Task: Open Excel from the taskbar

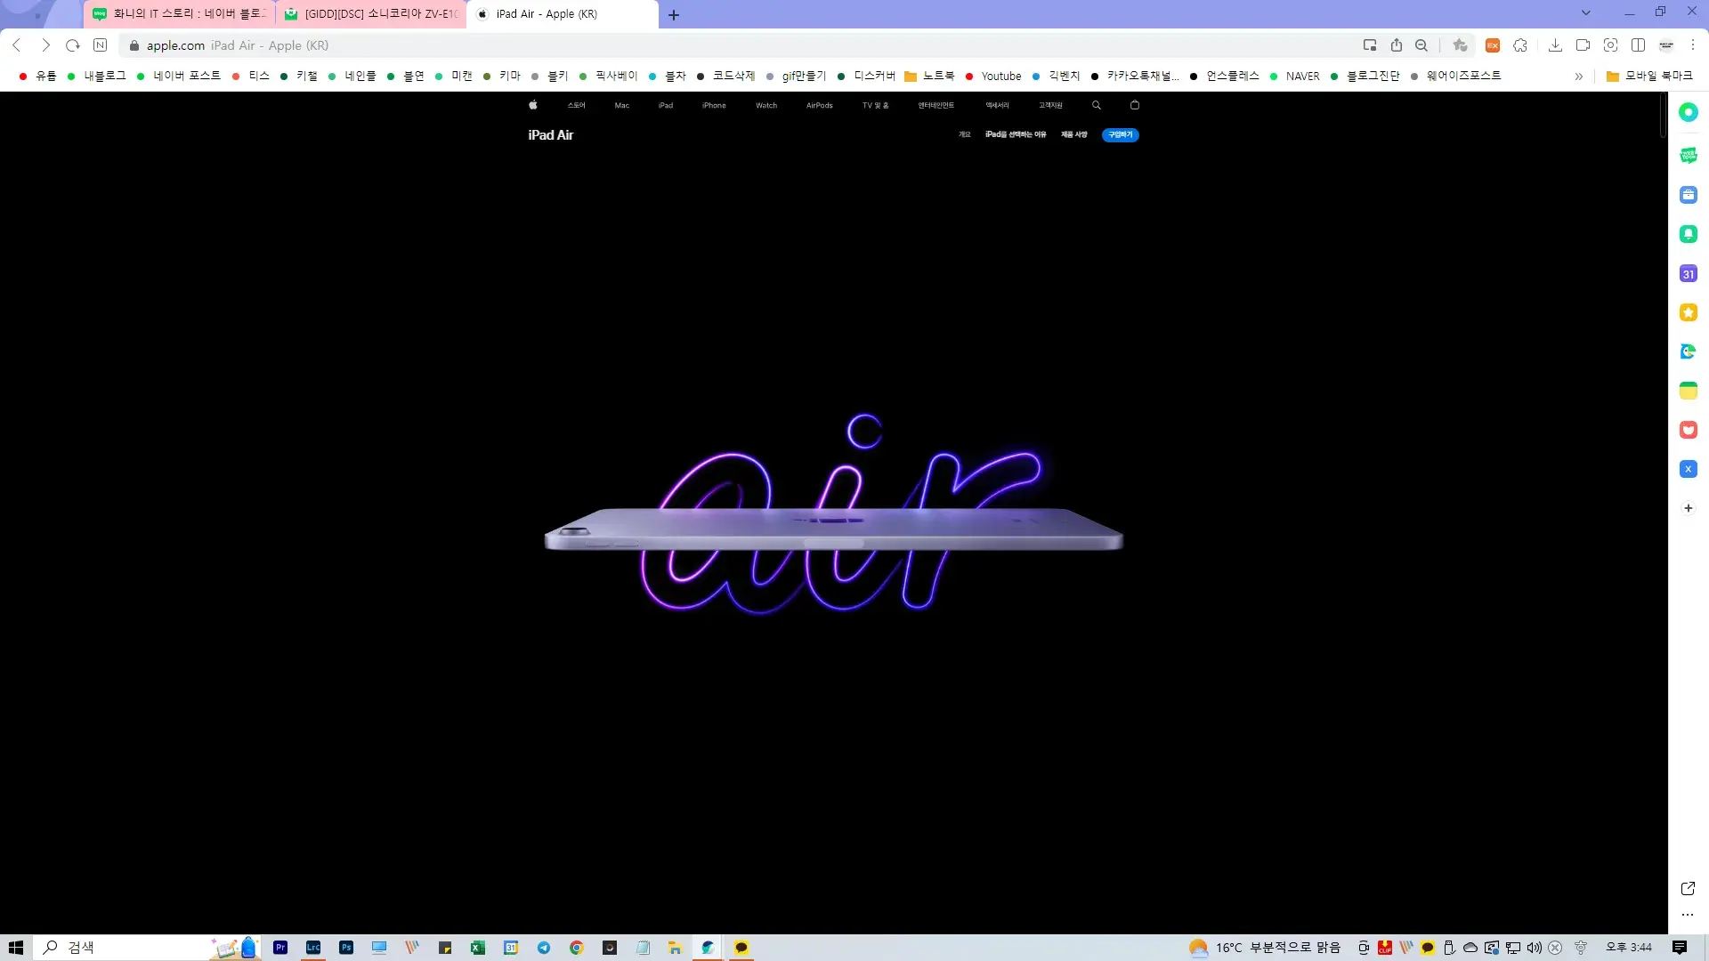Action: click(477, 948)
